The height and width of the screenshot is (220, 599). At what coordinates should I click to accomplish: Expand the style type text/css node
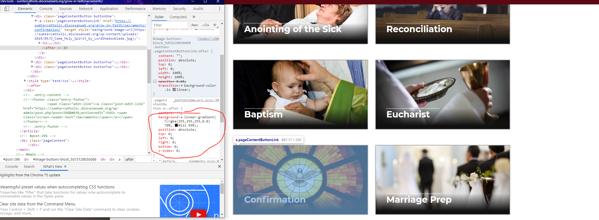coord(25,81)
